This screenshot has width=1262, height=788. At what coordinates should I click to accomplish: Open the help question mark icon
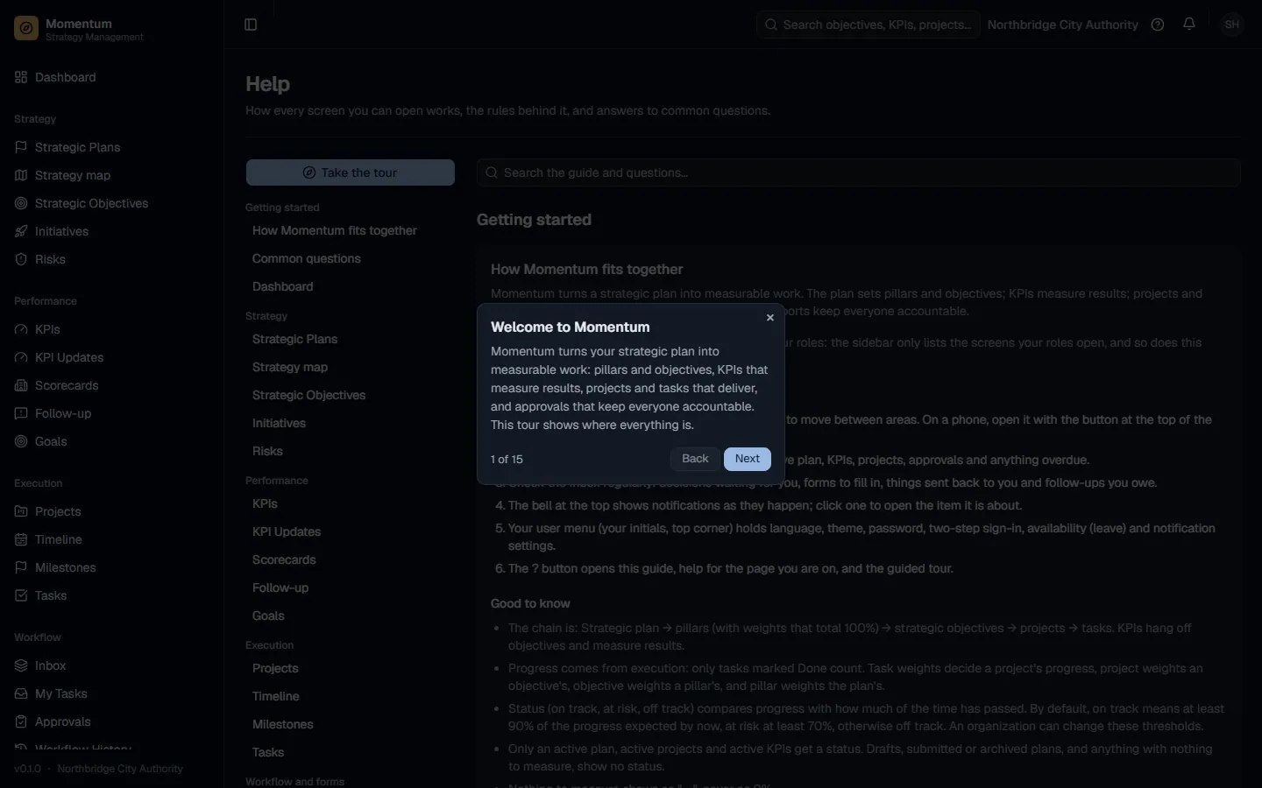(x=1158, y=25)
